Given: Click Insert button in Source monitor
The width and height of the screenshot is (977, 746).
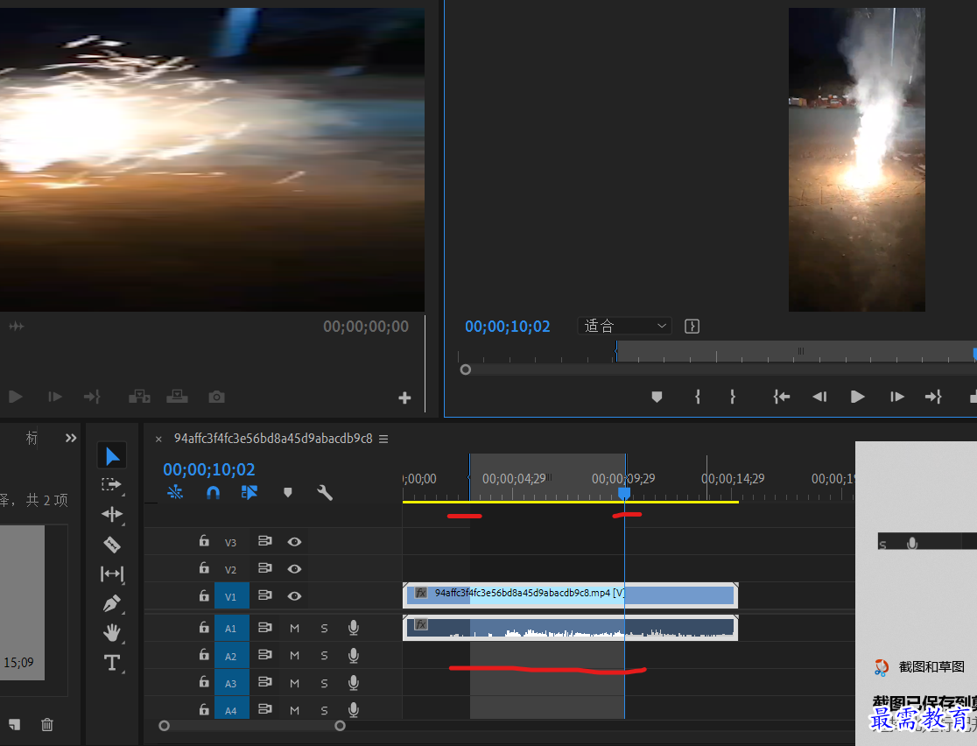Looking at the screenshot, I should click(x=139, y=397).
